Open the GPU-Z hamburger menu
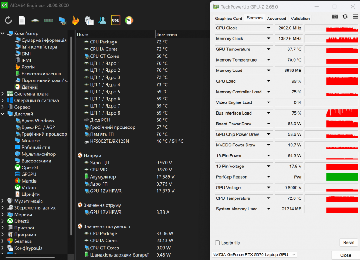Viewport: 360px width, 260px height. [x=355, y=16]
